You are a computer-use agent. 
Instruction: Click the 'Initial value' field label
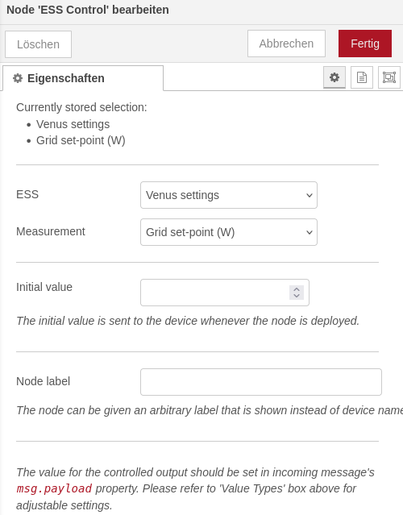(x=44, y=287)
